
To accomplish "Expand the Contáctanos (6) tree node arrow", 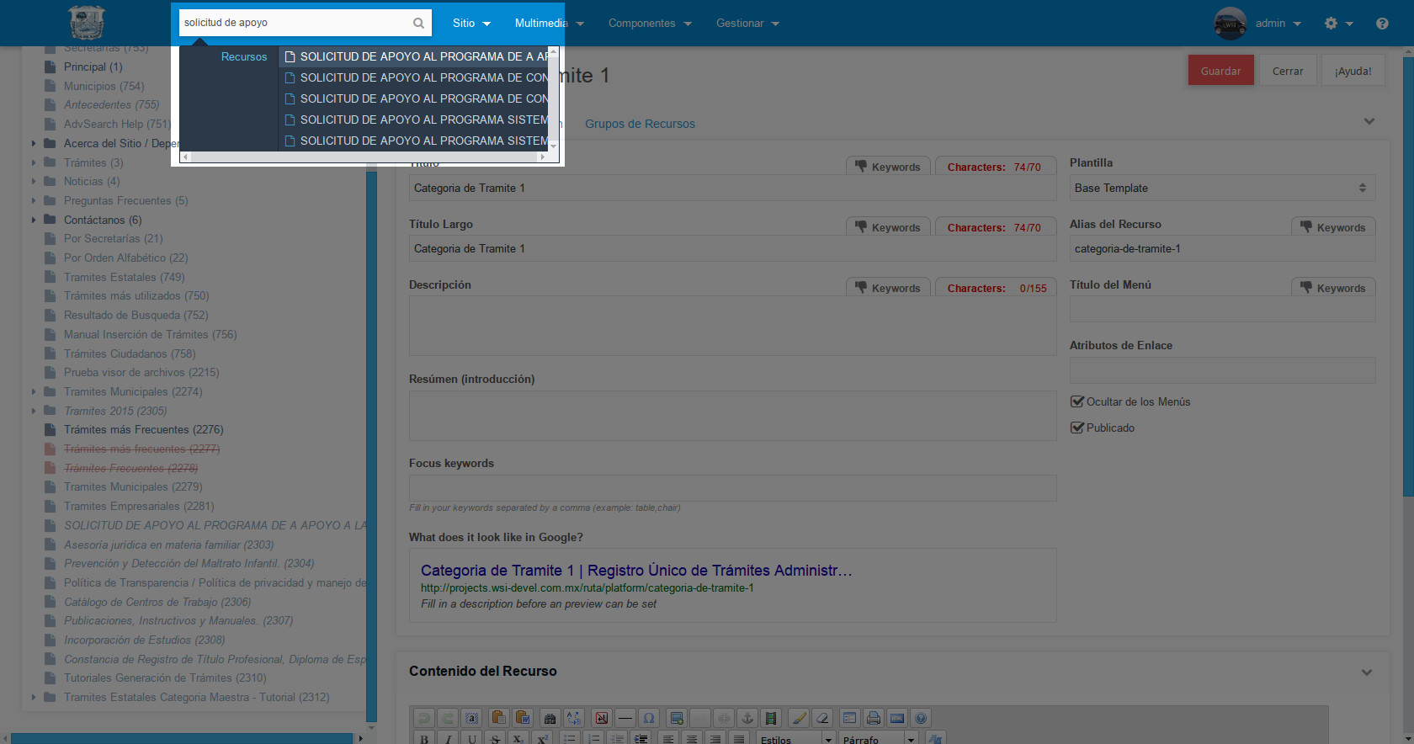I will point(34,220).
